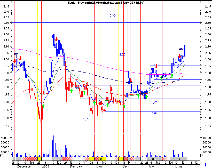Select the 1,61 support level label

click(x=85, y=119)
